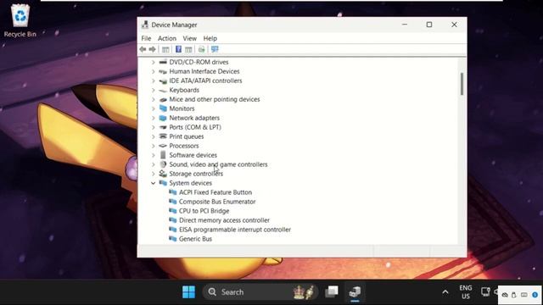Viewport: 543px width, 305px height.
Task: Click the Forward arrow in Device Manager toolbar
Action: tap(152, 49)
